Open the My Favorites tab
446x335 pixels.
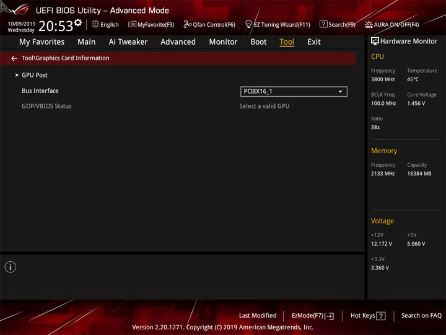tap(42, 42)
